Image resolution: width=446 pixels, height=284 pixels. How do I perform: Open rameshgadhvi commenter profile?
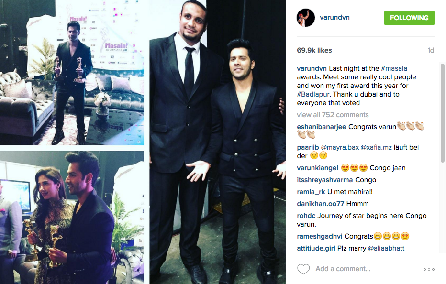coord(319,236)
